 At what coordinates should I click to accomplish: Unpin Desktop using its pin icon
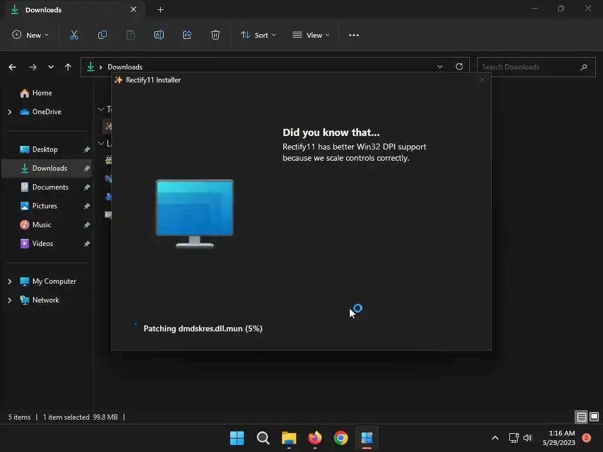coord(87,149)
